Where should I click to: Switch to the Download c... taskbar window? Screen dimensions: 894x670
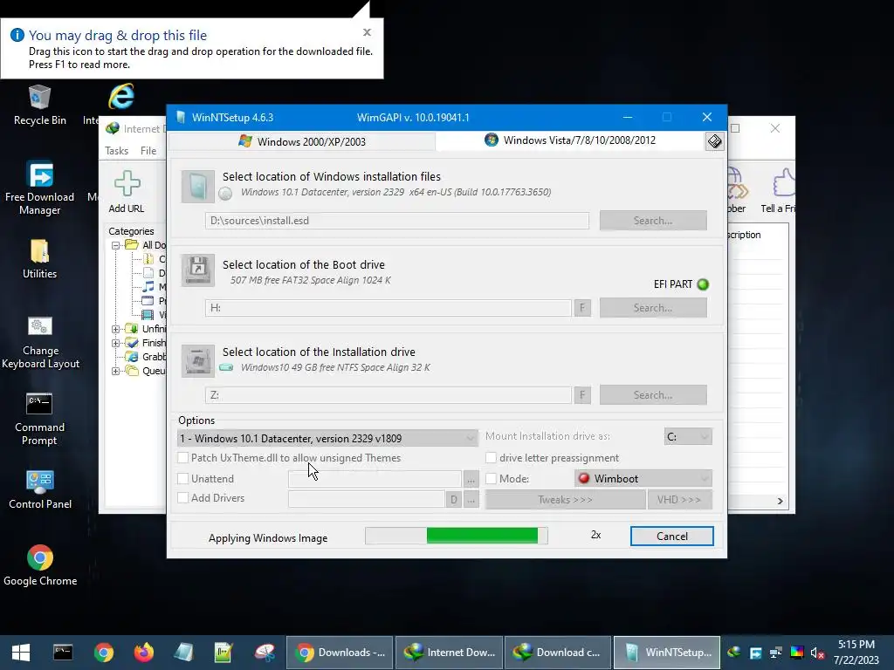click(558, 653)
